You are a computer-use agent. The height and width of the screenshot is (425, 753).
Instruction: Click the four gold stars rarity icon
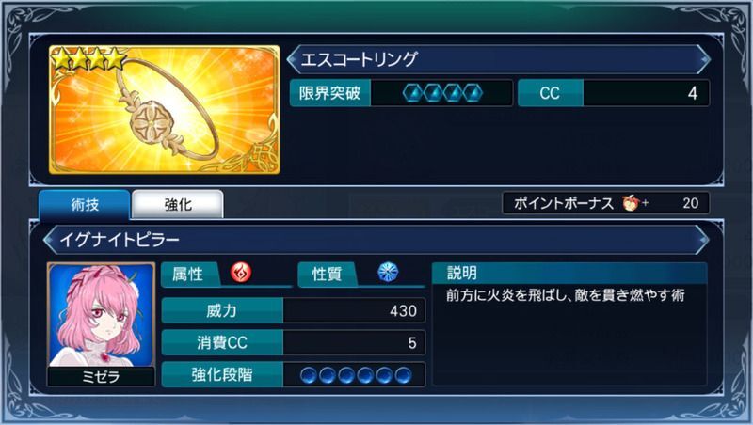point(88,59)
